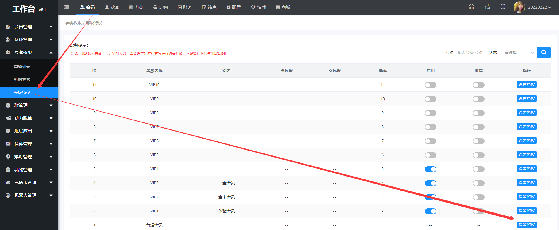
Task: Click the 群管理 sidebar icon
Action: tap(8, 105)
